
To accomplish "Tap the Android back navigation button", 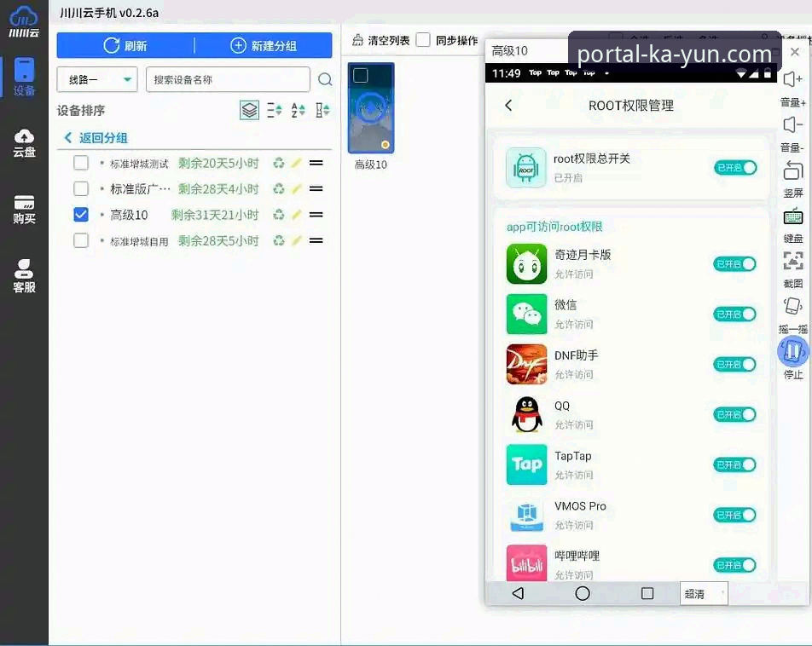I will pos(518,593).
